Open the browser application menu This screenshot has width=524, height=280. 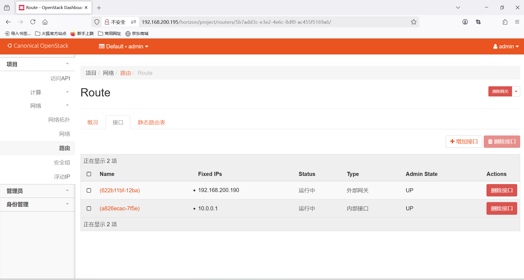coord(517,22)
